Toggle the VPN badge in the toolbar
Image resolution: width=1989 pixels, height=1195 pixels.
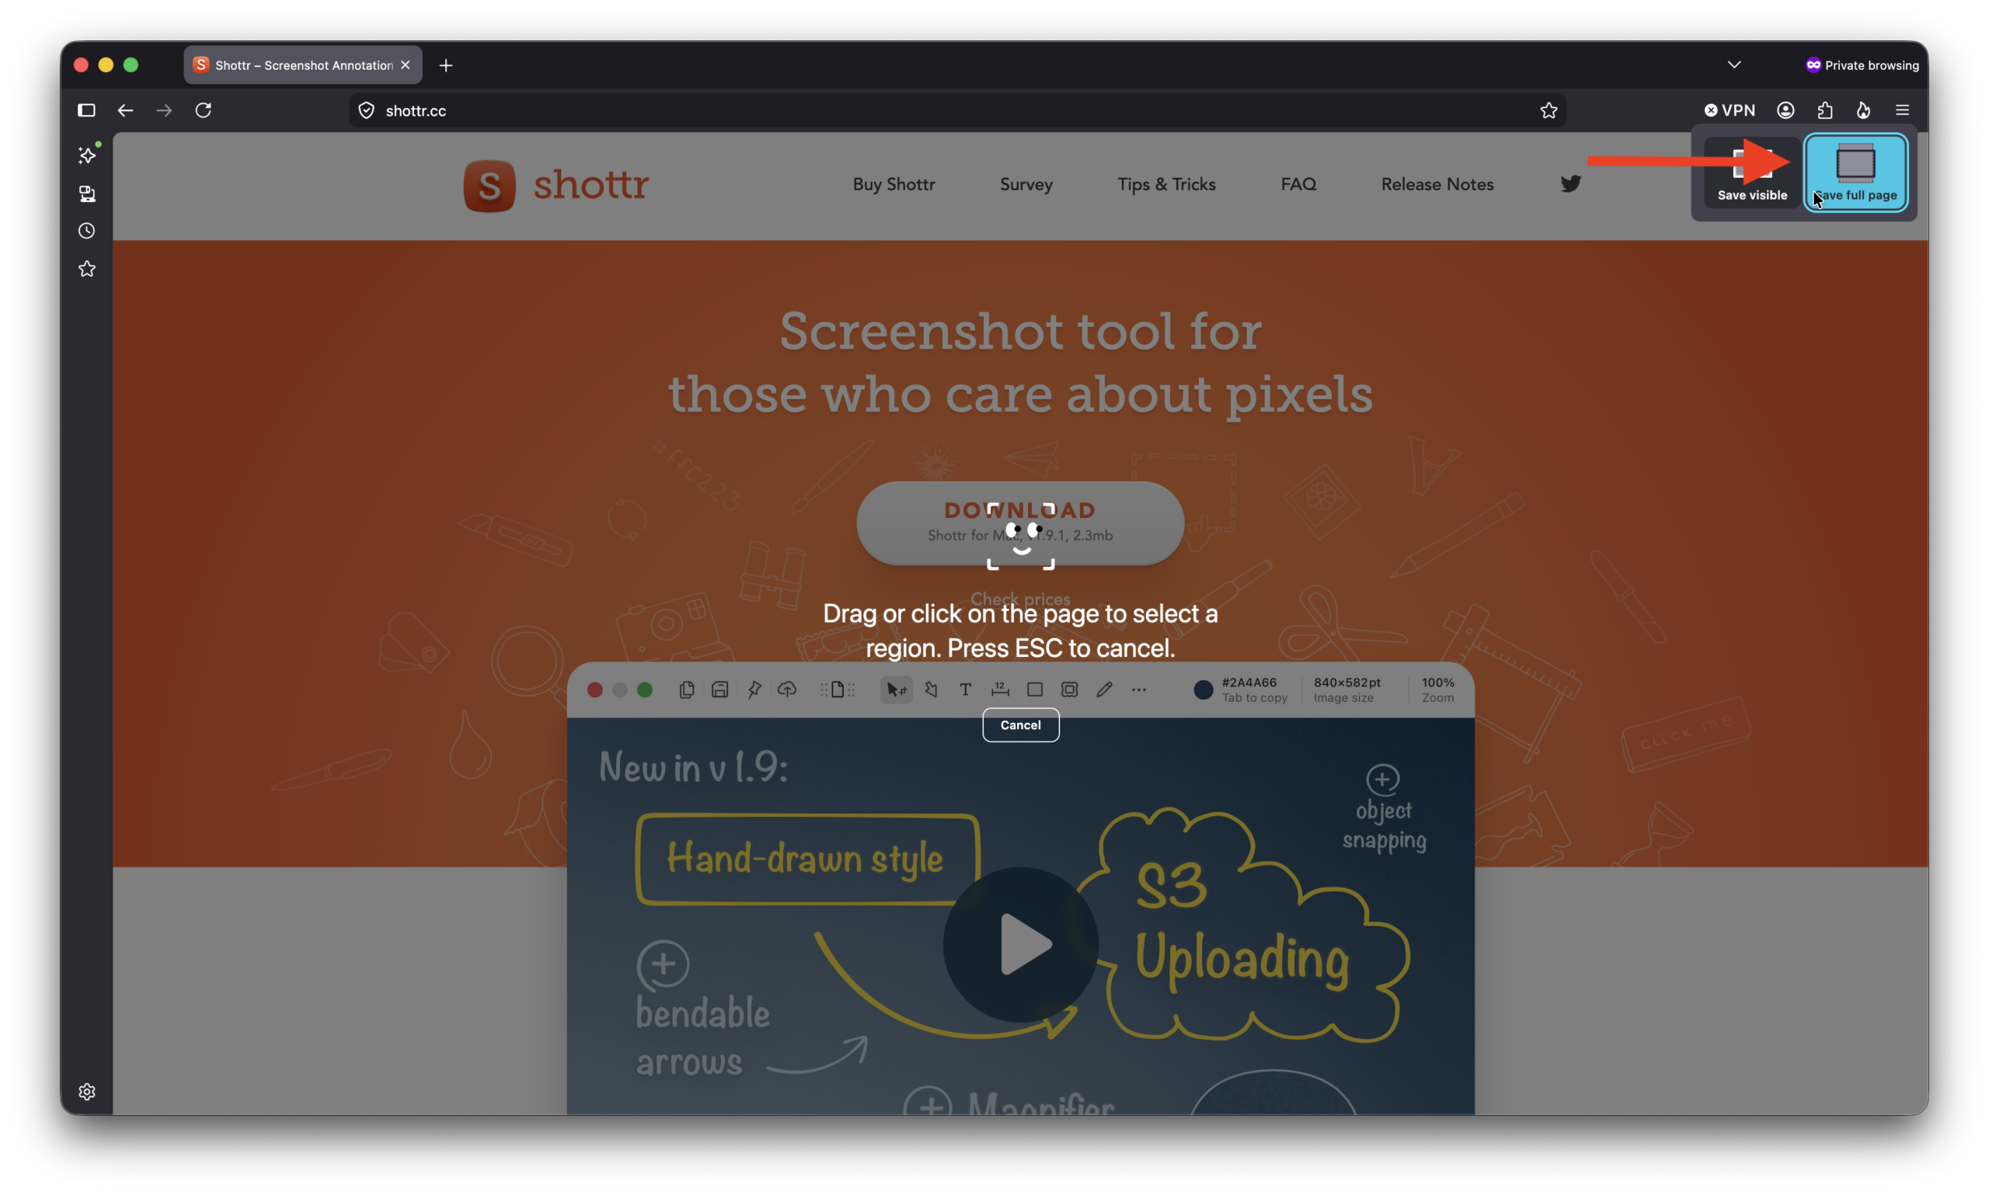pyautogui.click(x=1729, y=110)
